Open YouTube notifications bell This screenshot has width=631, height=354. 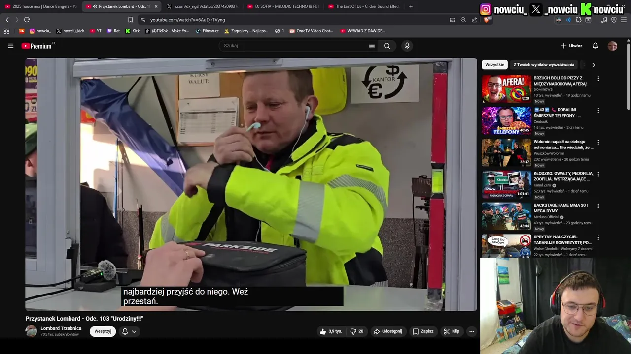point(595,46)
